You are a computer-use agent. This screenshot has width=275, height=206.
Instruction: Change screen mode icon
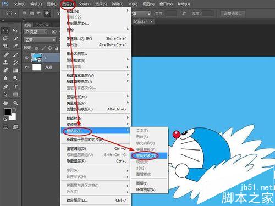15,127
